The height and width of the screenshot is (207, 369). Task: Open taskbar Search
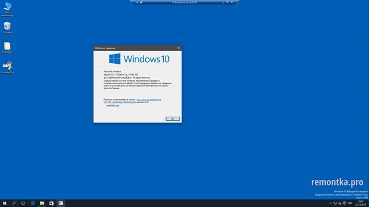14,203
